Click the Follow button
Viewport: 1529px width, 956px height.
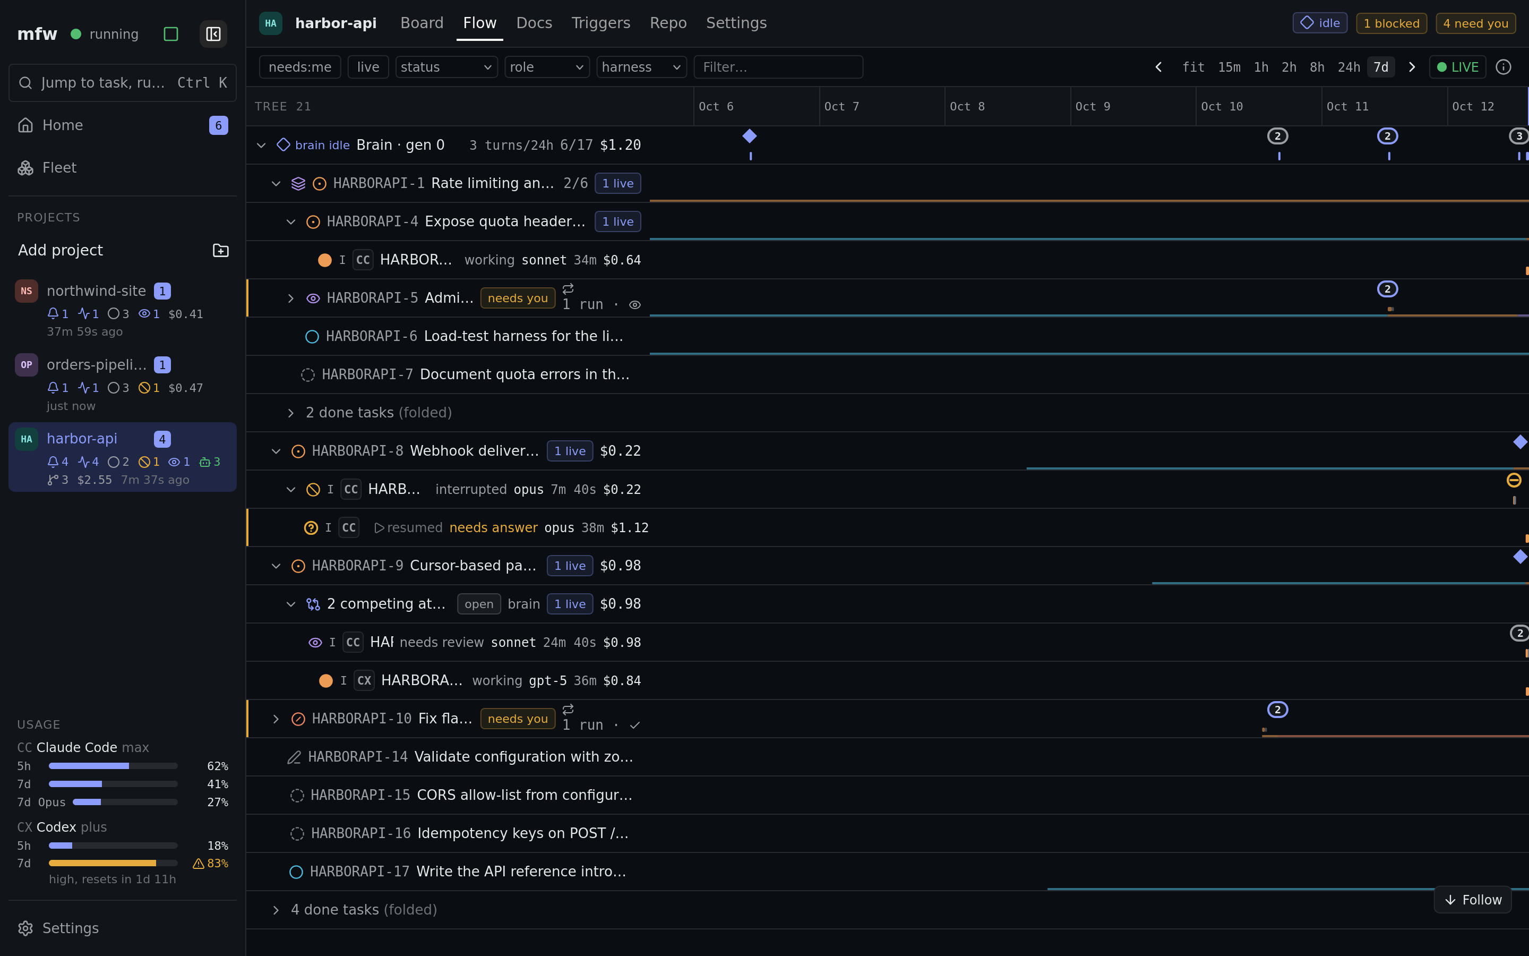[x=1473, y=900]
